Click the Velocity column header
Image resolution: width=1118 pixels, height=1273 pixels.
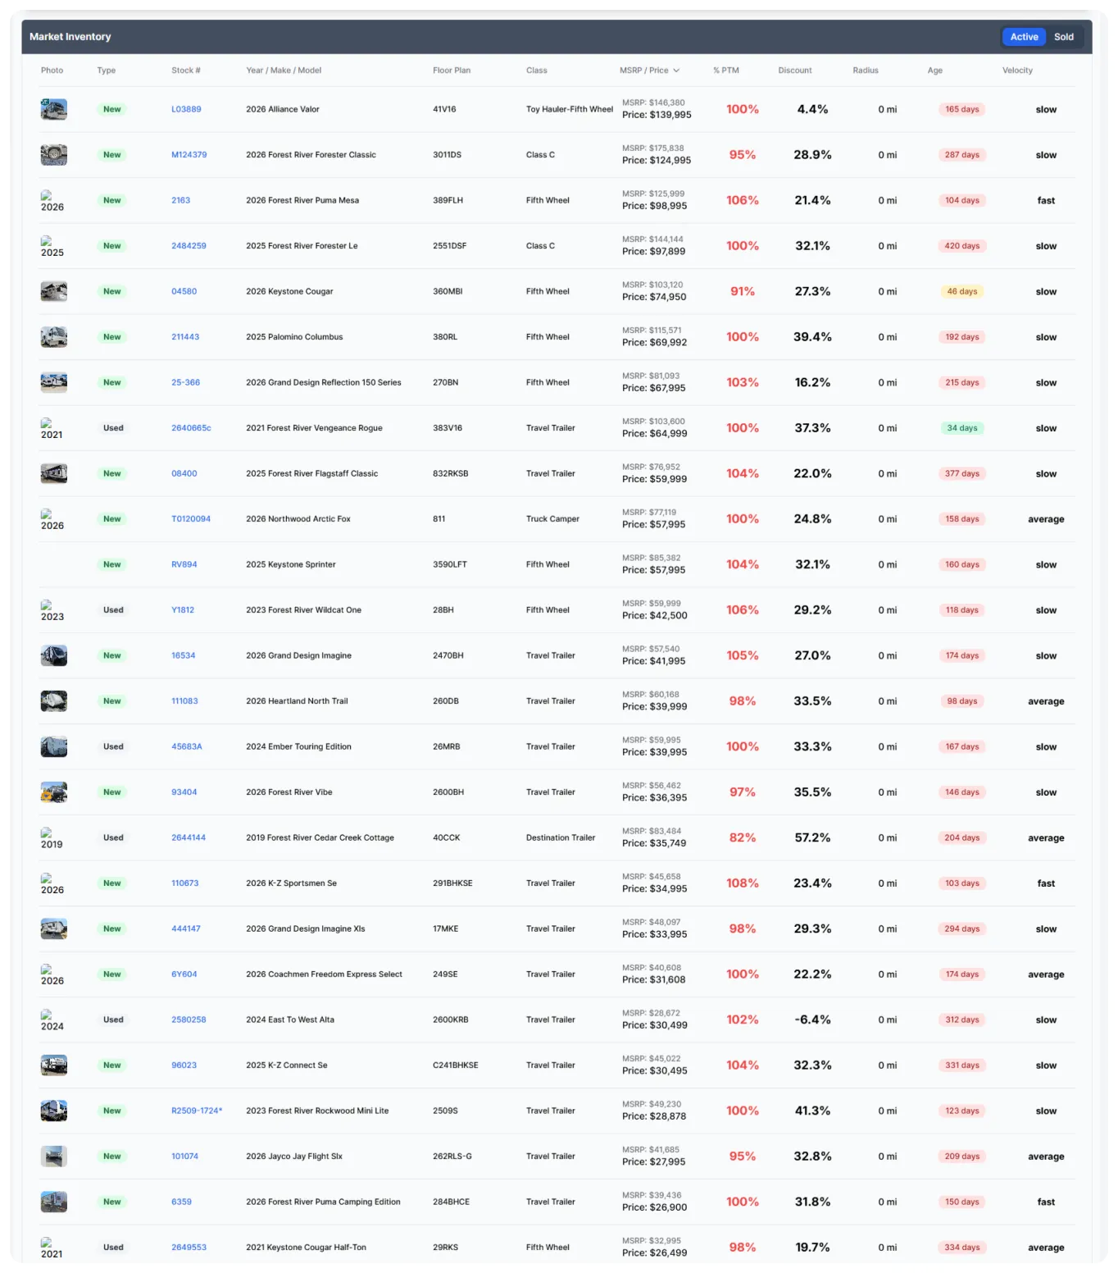coord(1017,71)
